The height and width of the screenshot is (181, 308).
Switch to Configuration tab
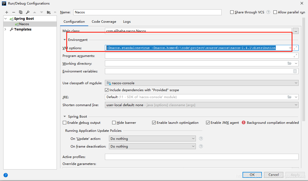(x=74, y=22)
